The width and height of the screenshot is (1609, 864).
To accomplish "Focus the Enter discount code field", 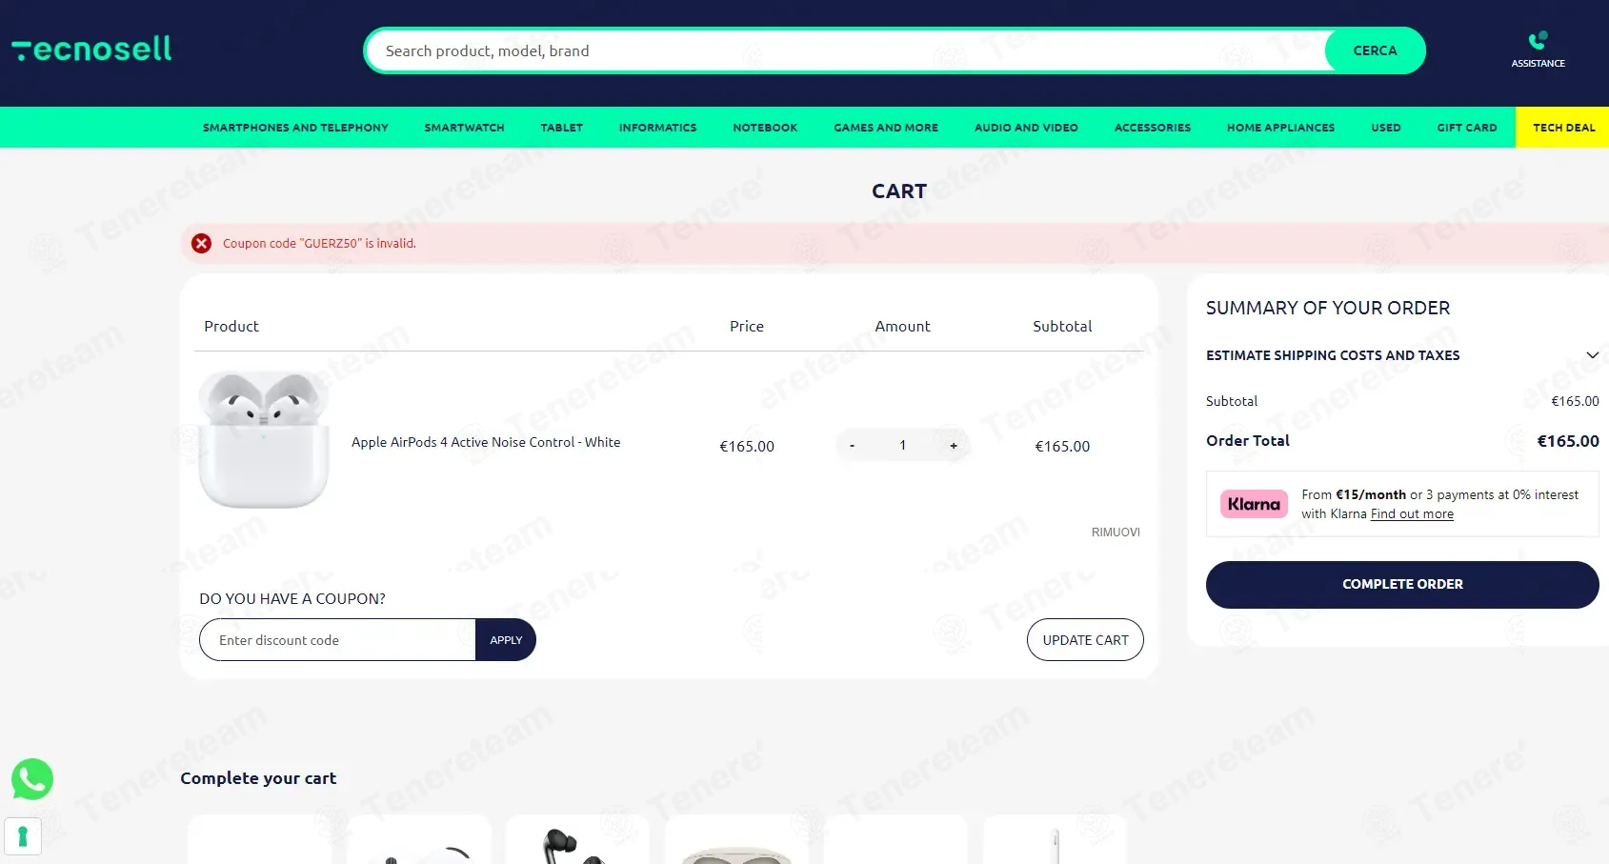I will (338, 640).
